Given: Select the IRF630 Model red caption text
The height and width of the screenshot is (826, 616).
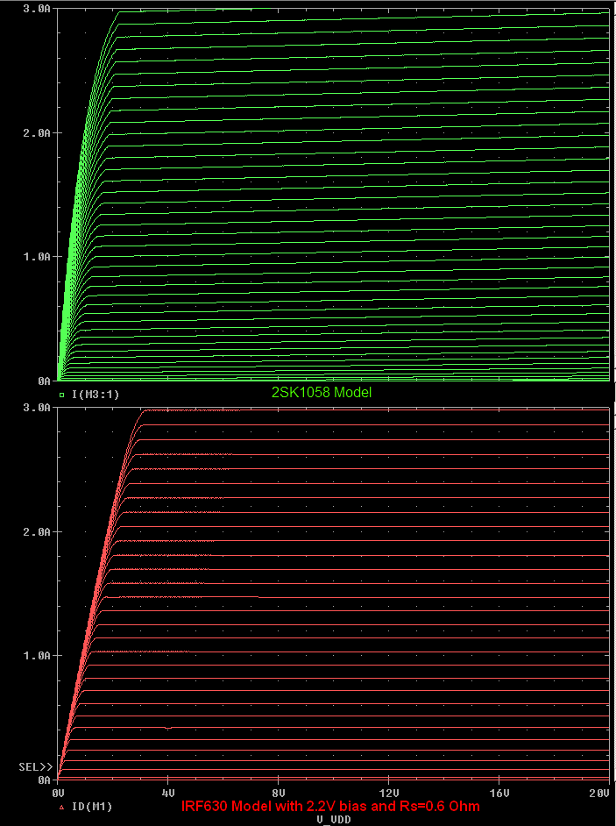Looking at the screenshot, I should click(x=330, y=806).
